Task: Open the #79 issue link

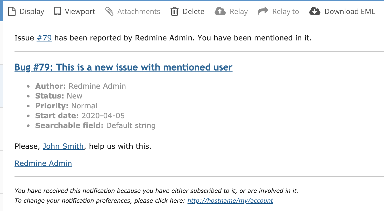Action: point(44,38)
